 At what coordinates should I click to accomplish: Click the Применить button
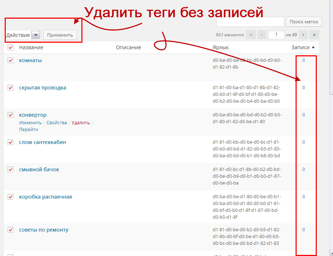pos(60,35)
